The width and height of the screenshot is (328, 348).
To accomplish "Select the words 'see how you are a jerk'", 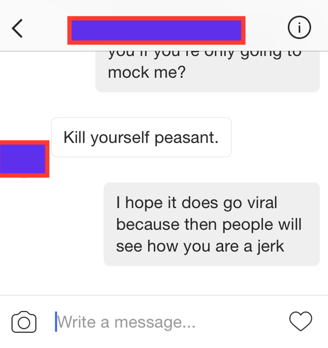I will pos(200,246).
